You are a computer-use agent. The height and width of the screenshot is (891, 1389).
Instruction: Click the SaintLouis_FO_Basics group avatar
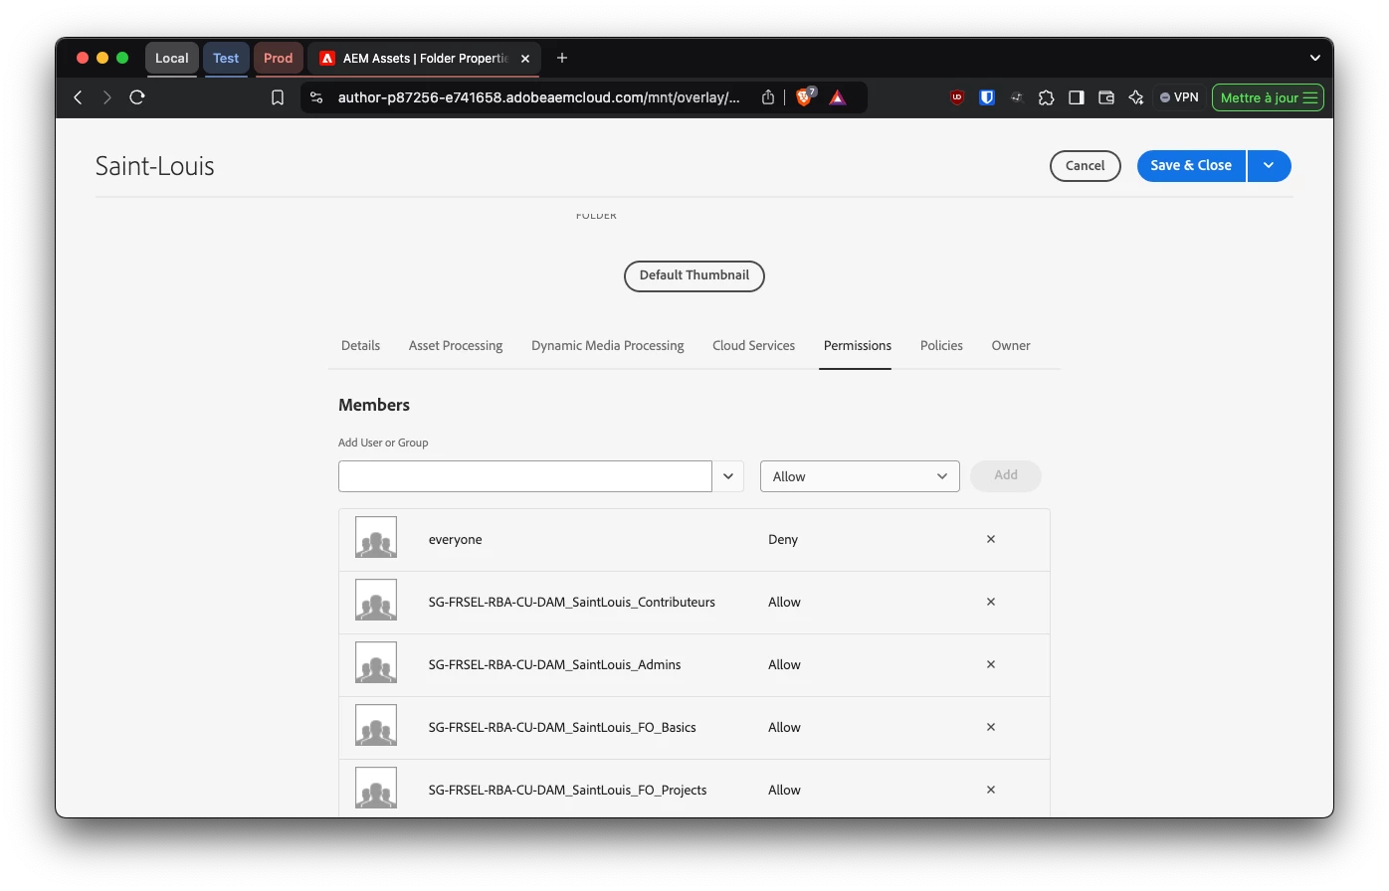[x=376, y=725]
